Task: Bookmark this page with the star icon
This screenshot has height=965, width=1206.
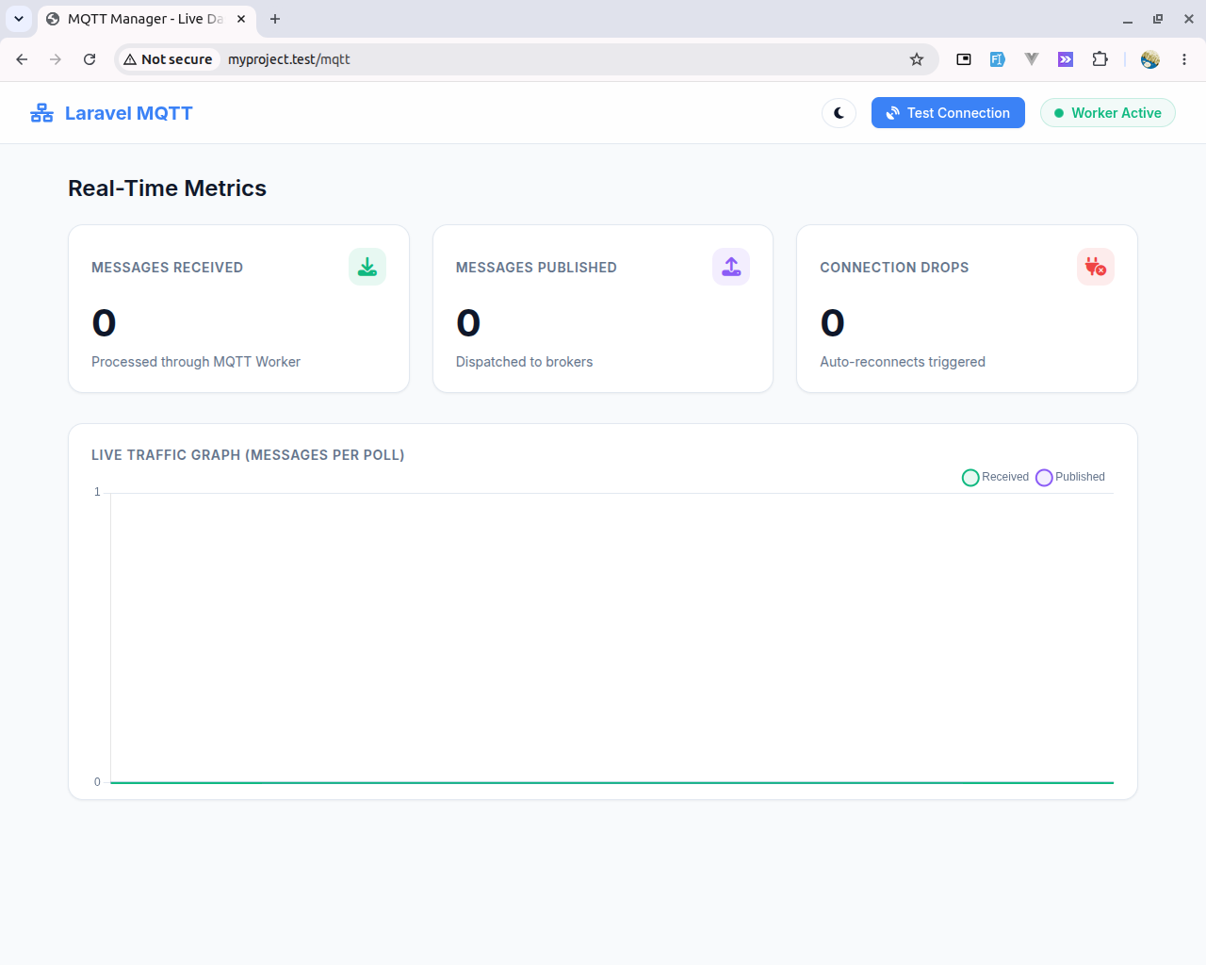Action: pos(917,59)
